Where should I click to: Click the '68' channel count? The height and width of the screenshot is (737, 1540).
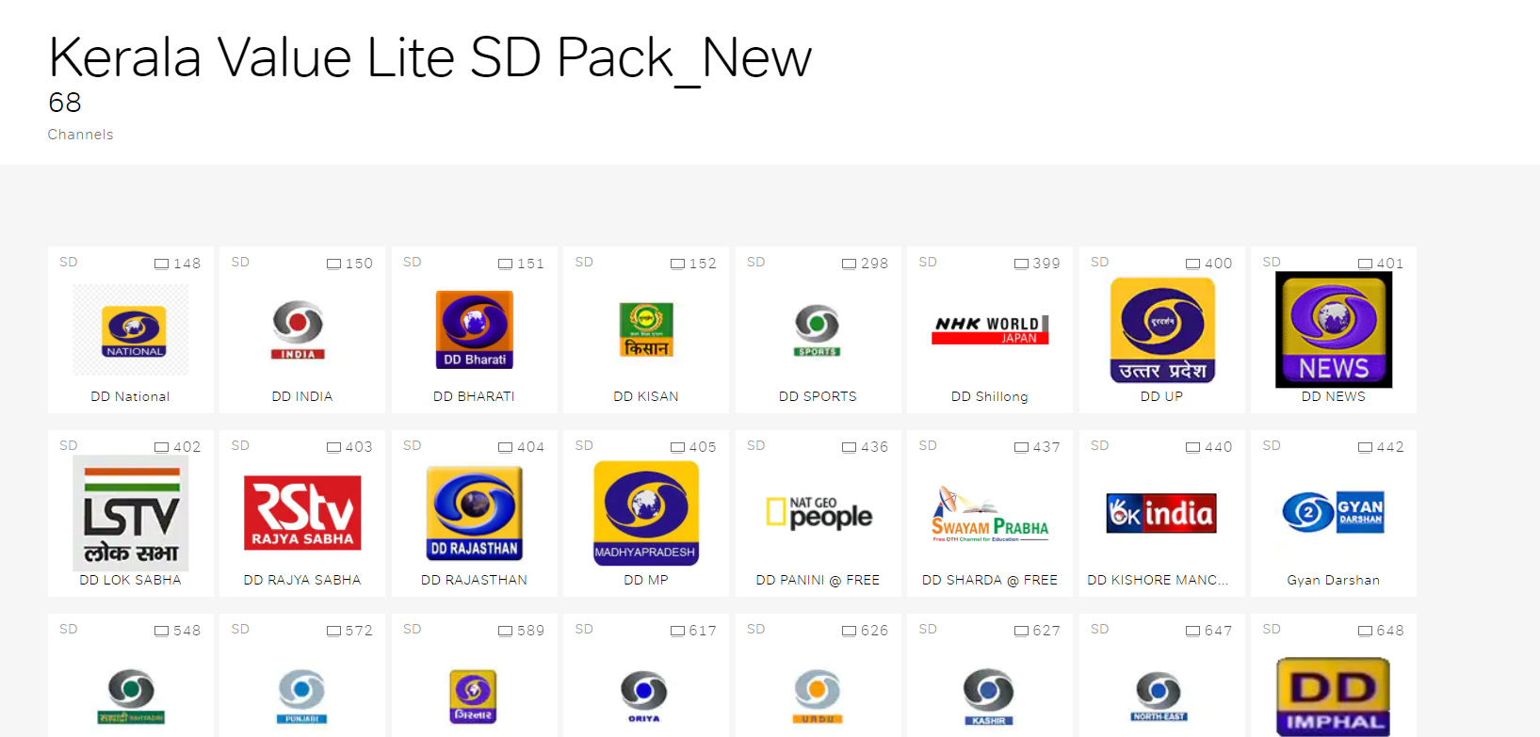(65, 102)
